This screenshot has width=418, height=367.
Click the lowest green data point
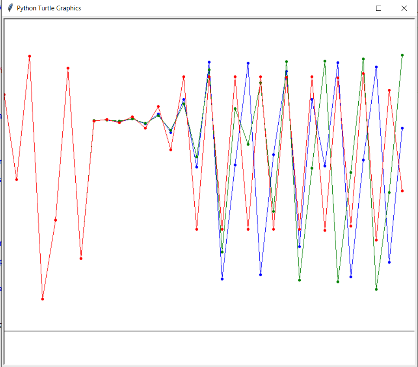[376, 289]
